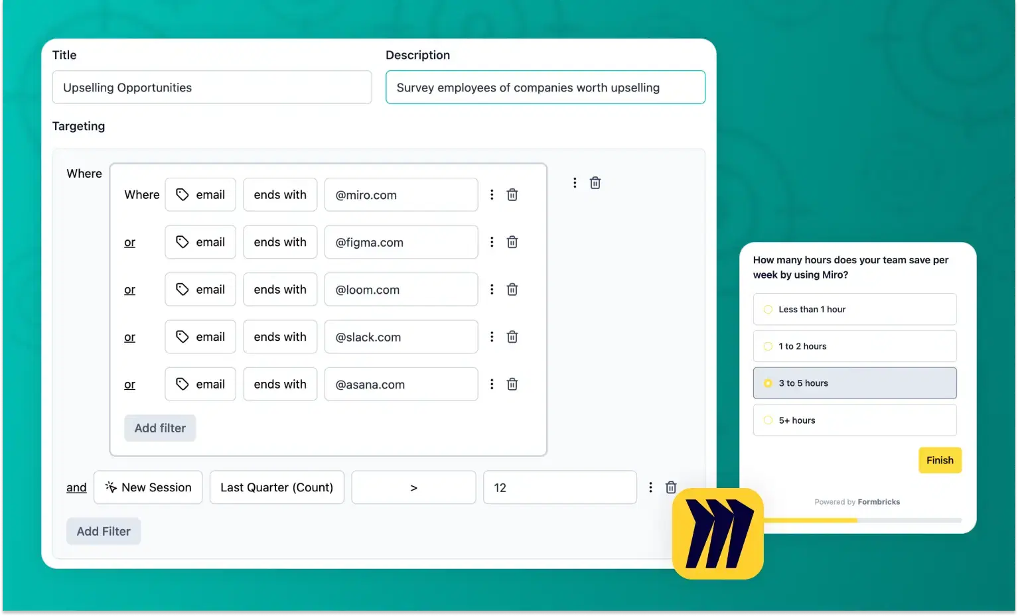Open the Last Quarter (Count) dropdown
1018x616 pixels.
(x=277, y=487)
